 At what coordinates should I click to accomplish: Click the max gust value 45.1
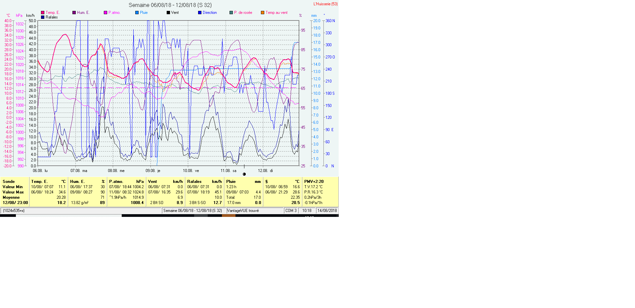point(218,192)
